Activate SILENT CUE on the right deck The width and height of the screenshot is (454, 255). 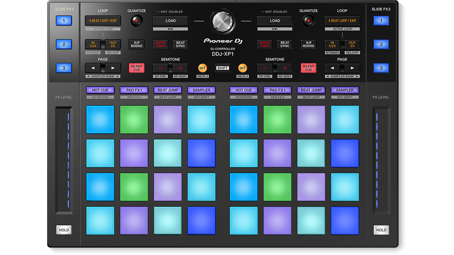308,68
